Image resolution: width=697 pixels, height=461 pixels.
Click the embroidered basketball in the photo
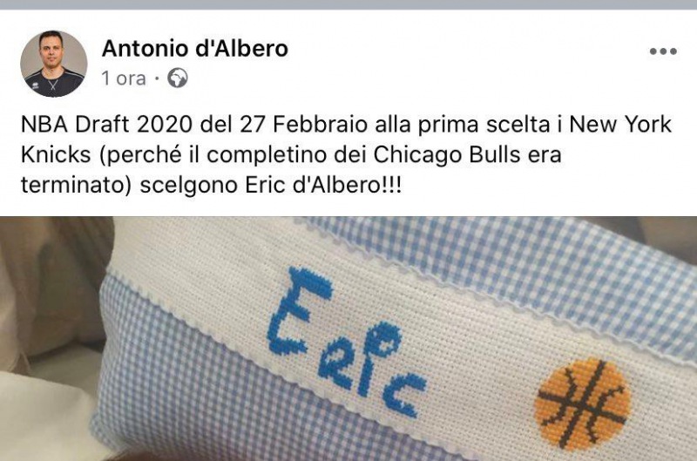click(582, 404)
